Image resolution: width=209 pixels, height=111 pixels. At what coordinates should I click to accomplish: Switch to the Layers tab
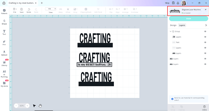point(182,25)
